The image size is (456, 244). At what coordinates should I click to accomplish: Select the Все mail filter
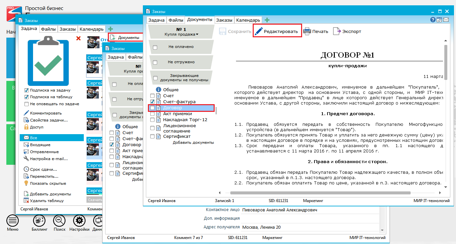tap(52, 138)
